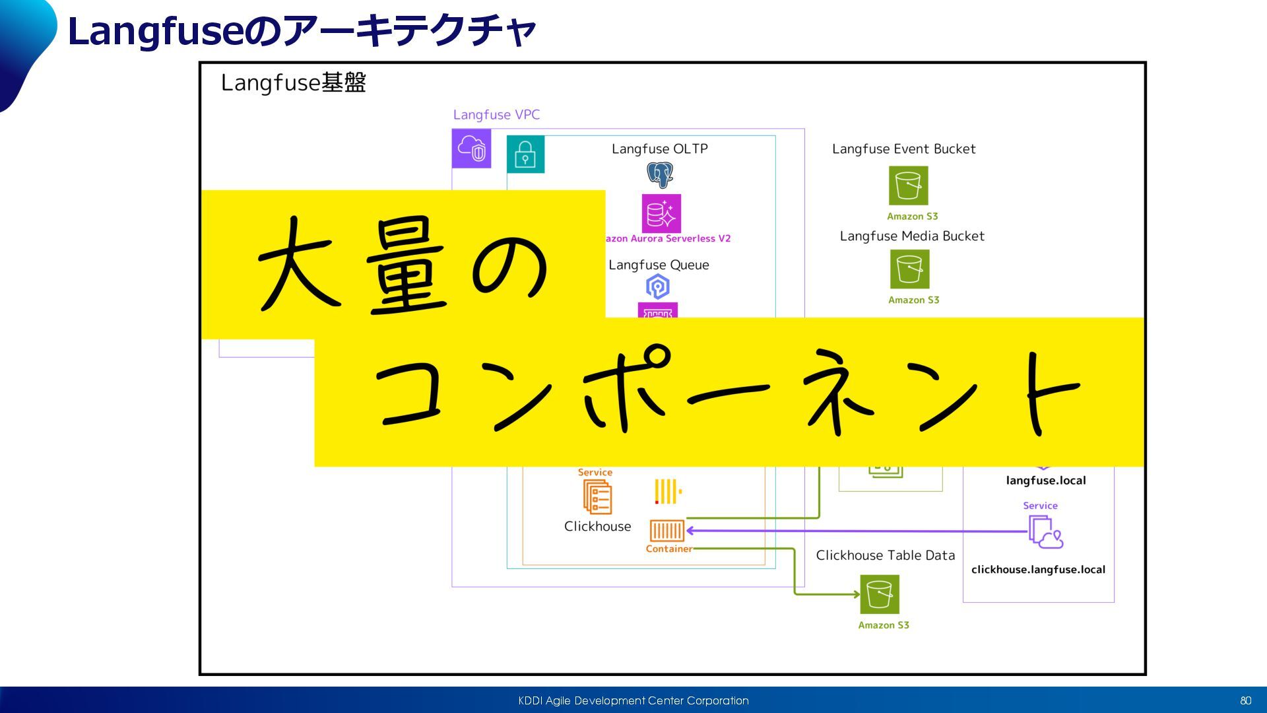Image resolution: width=1267 pixels, height=713 pixels.
Task: Click the orange Container icon
Action: [x=667, y=530]
